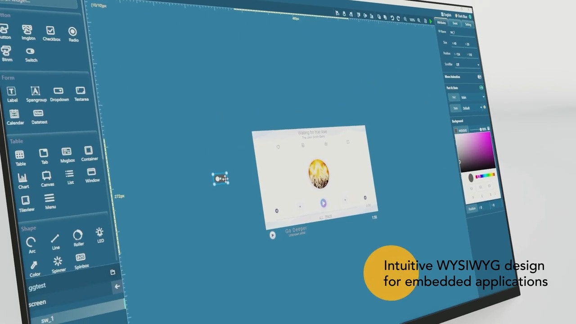Select the Arc shape widget
This screenshot has height=324, width=576.
(x=31, y=244)
